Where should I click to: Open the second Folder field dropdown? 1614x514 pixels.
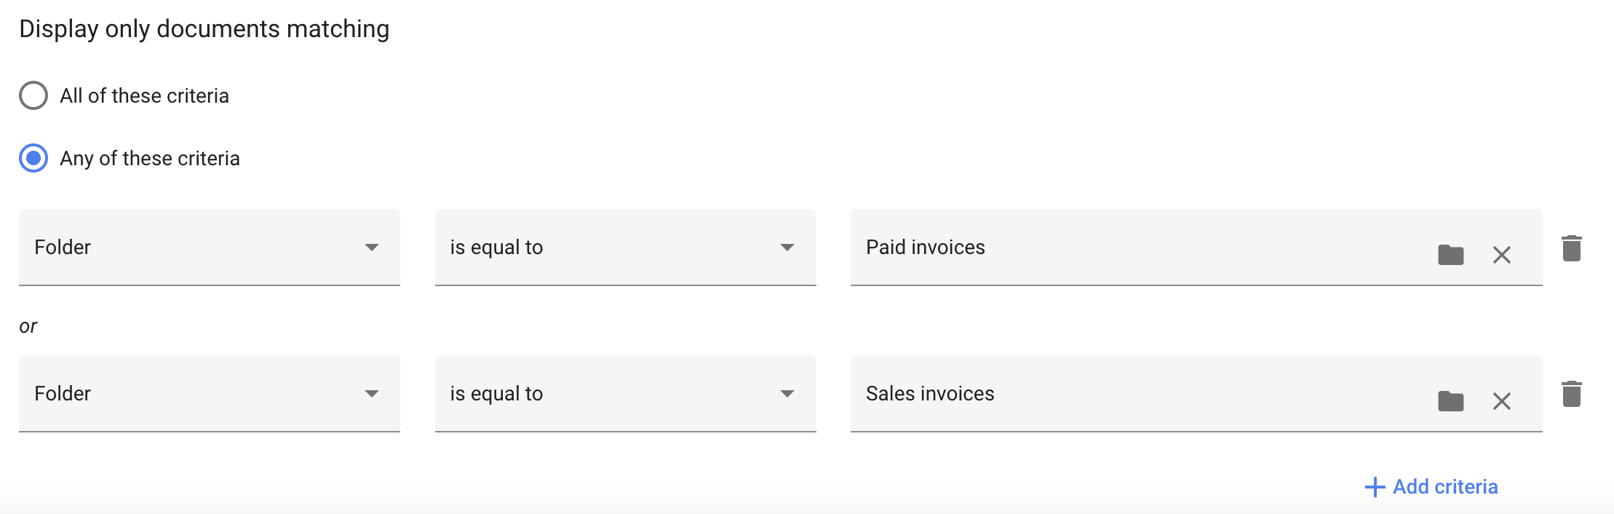coord(210,394)
